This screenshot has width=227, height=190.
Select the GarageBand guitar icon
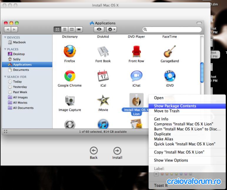click(x=170, y=51)
